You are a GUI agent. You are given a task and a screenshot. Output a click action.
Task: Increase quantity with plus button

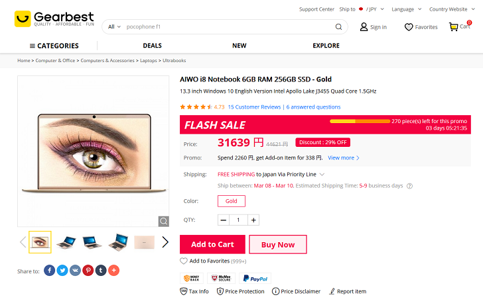click(254, 220)
